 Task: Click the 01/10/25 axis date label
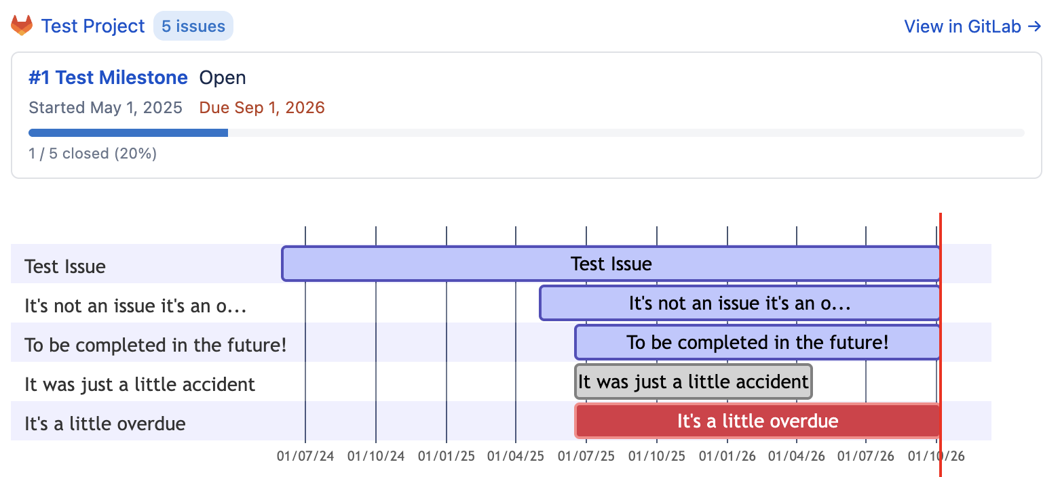657,456
